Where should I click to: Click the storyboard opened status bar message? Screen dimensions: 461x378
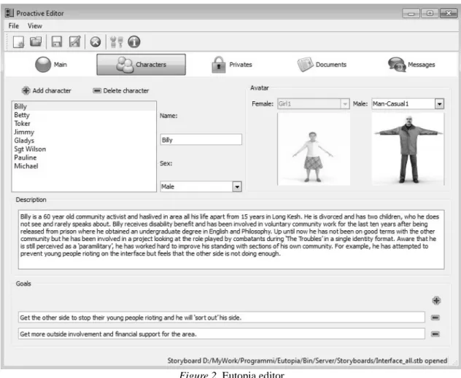pyautogui.click(x=307, y=361)
